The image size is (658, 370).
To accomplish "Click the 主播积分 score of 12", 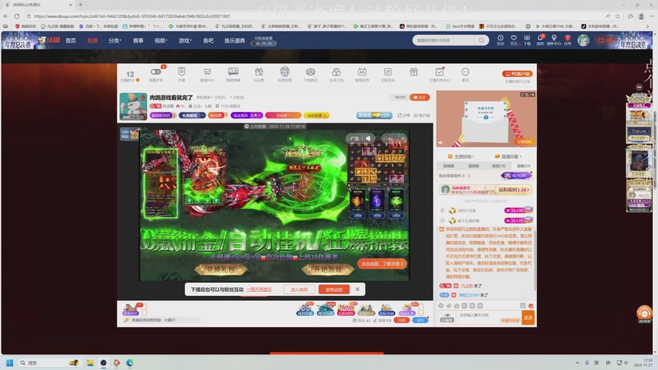I will coord(130,74).
